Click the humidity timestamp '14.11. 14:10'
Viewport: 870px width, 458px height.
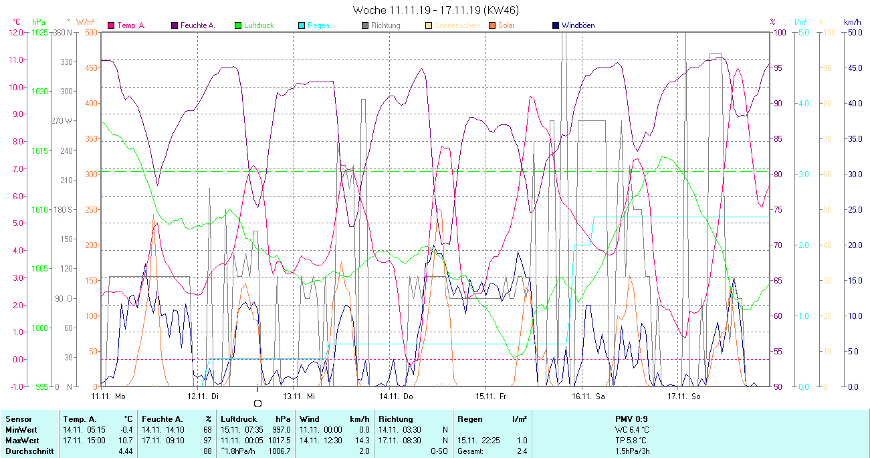click(163, 430)
